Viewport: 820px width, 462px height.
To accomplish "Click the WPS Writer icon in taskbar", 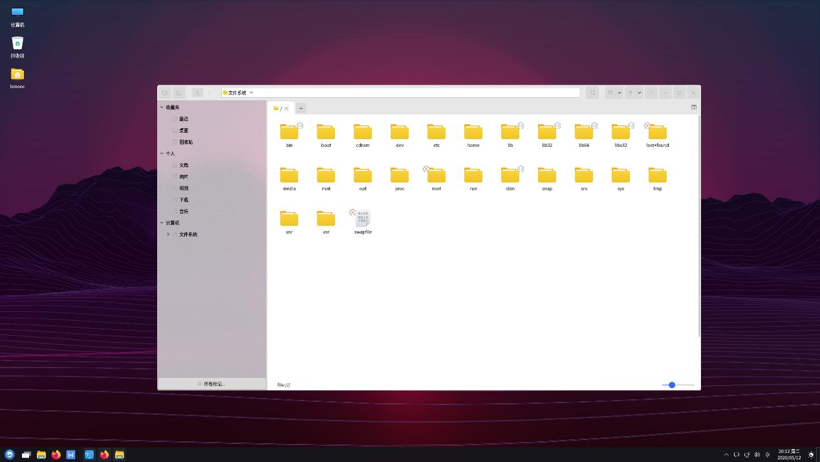I will pos(70,455).
